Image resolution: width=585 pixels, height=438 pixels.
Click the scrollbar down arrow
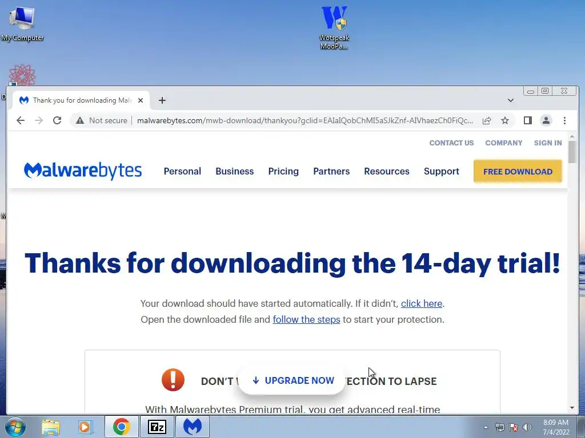pos(572,408)
